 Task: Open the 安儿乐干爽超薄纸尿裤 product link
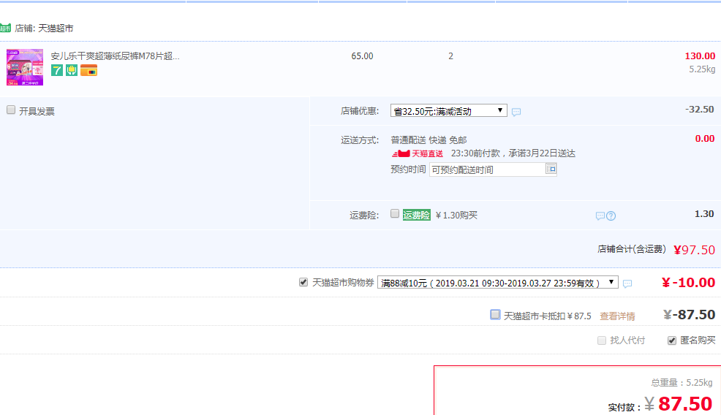(115, 56)
